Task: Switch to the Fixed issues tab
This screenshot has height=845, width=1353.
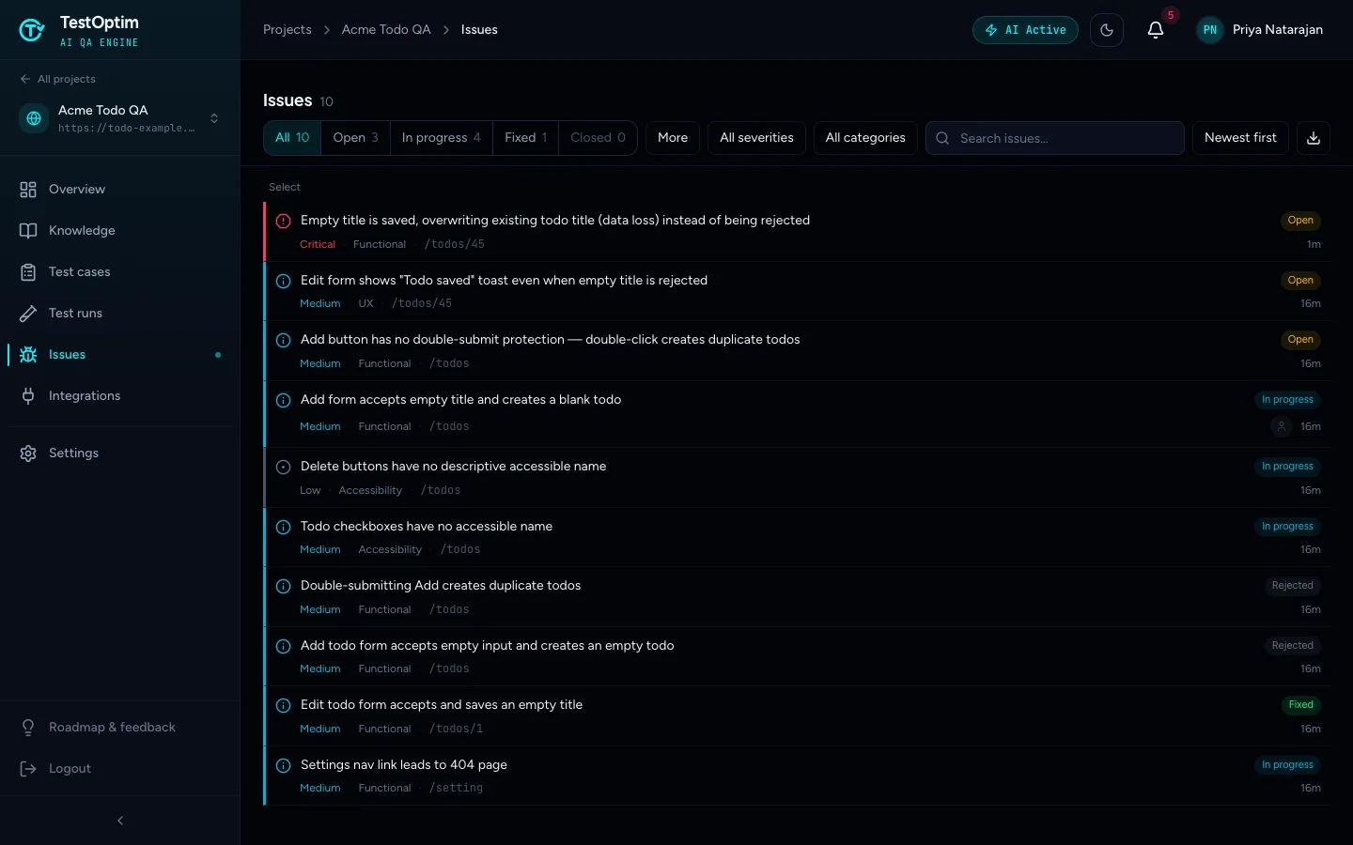Action: click(x=526, y=138)
